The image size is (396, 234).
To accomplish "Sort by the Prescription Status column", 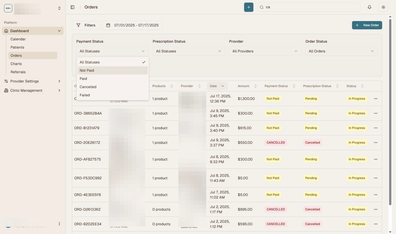I will pyautogui.click(x=321, y=86).
